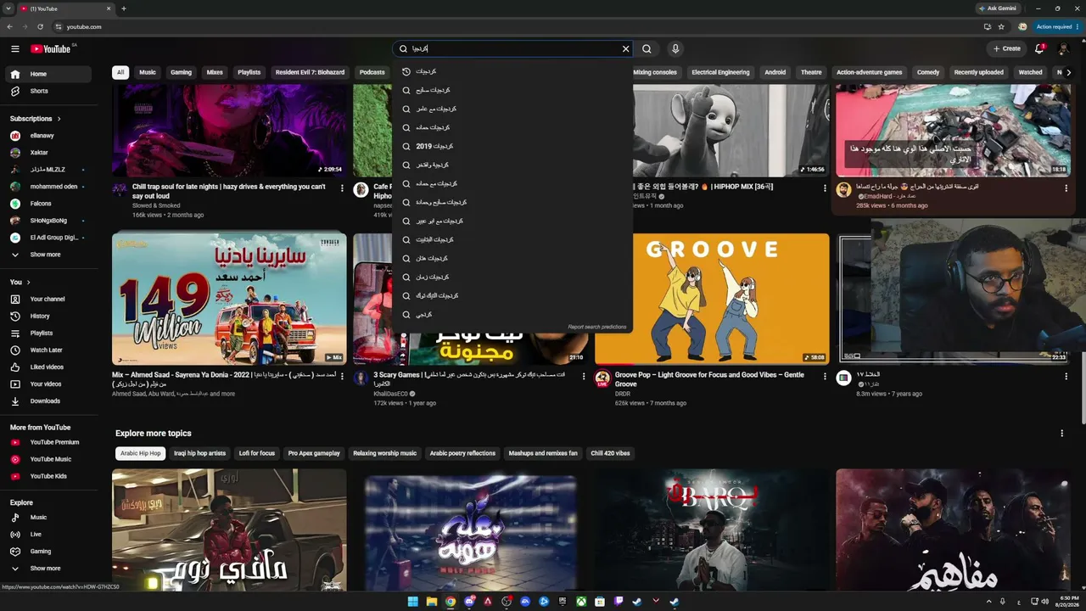Click Report search predictions link
The width and height of the screenshot is (1086, 611).
point(597,327)
